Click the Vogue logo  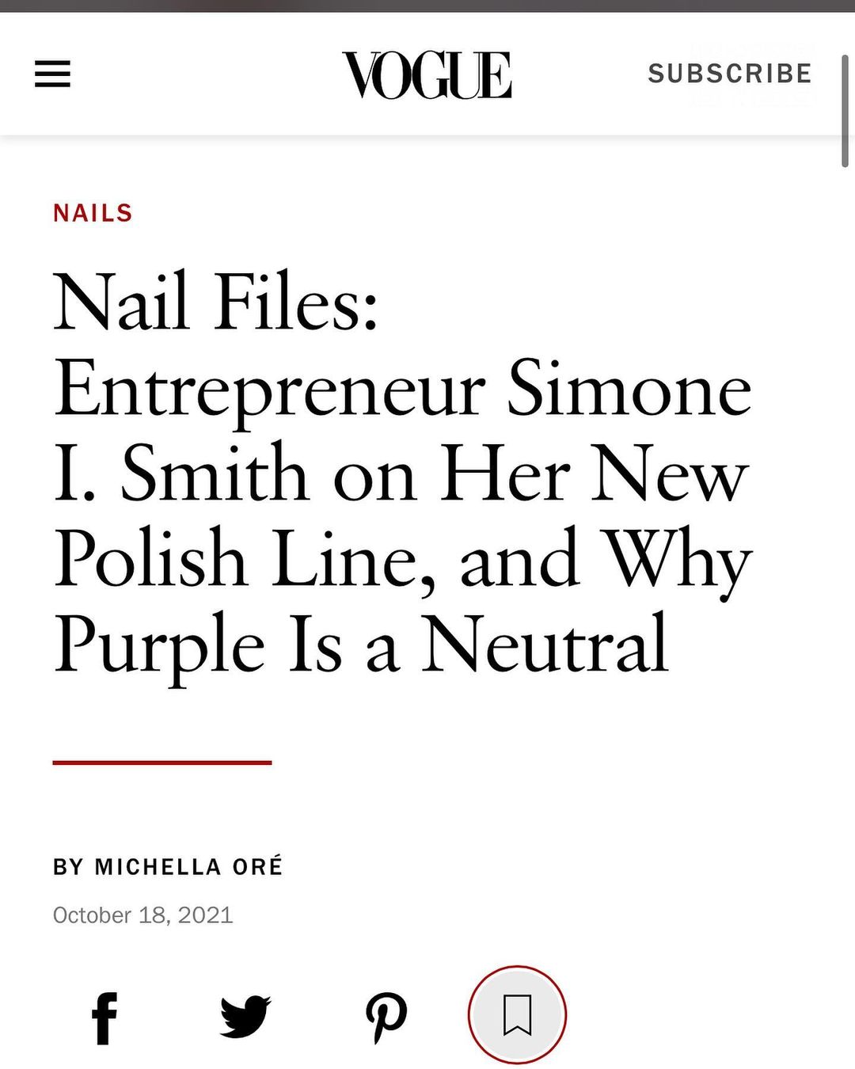tap(427, 75)
